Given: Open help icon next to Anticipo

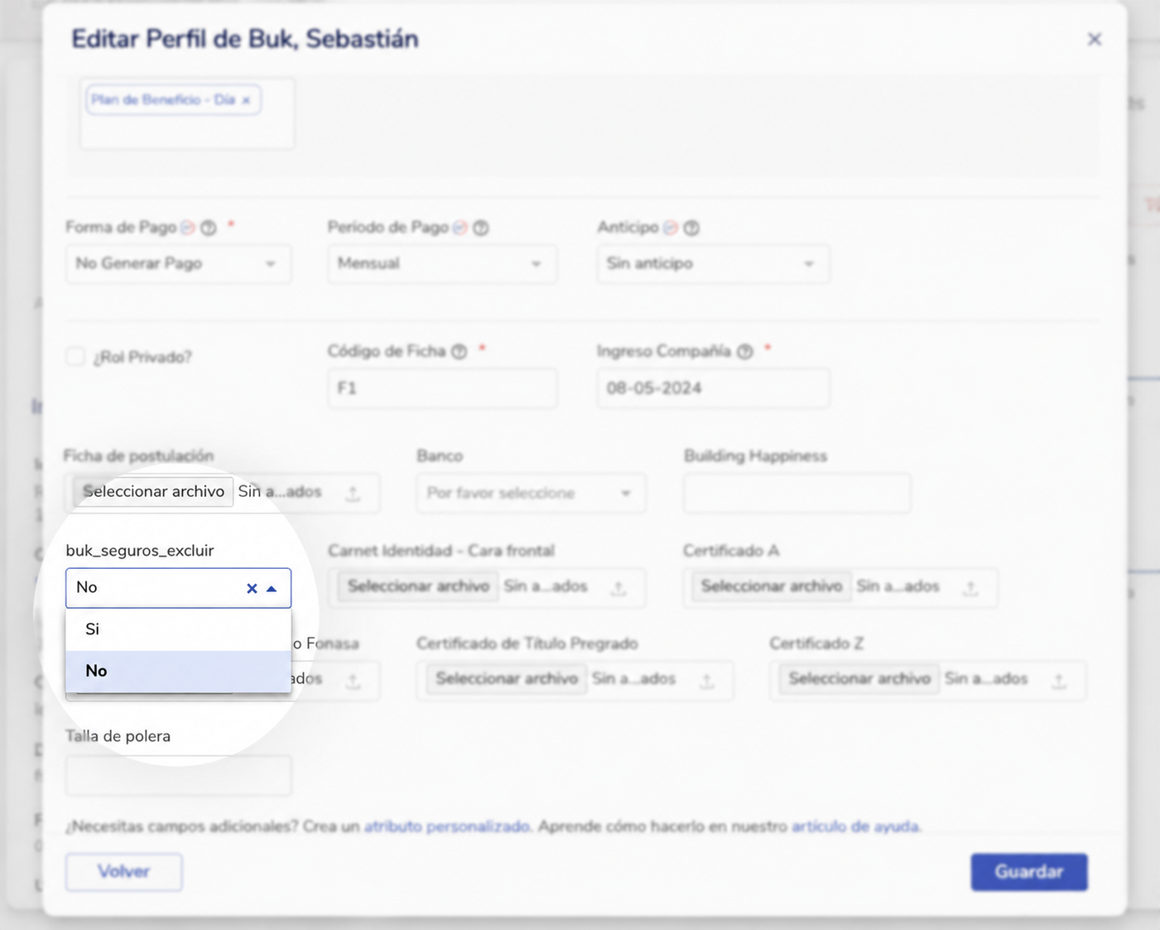Looking at the screenshot, I should tap(691, 227).
